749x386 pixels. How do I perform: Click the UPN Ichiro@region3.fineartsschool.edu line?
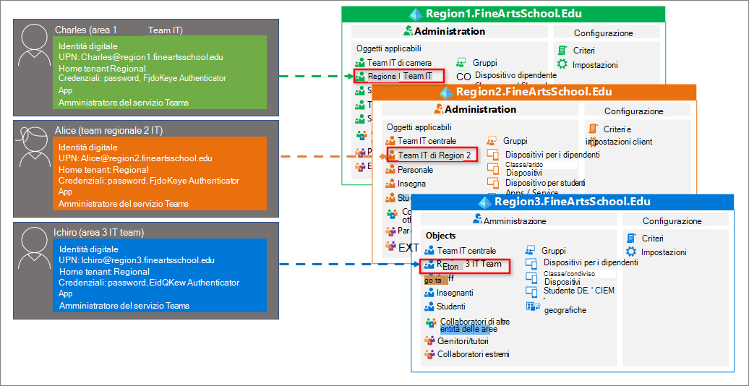(x=137, y=260)
